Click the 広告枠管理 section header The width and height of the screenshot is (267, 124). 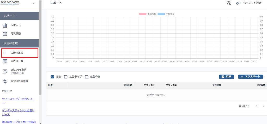coord(19,44)
